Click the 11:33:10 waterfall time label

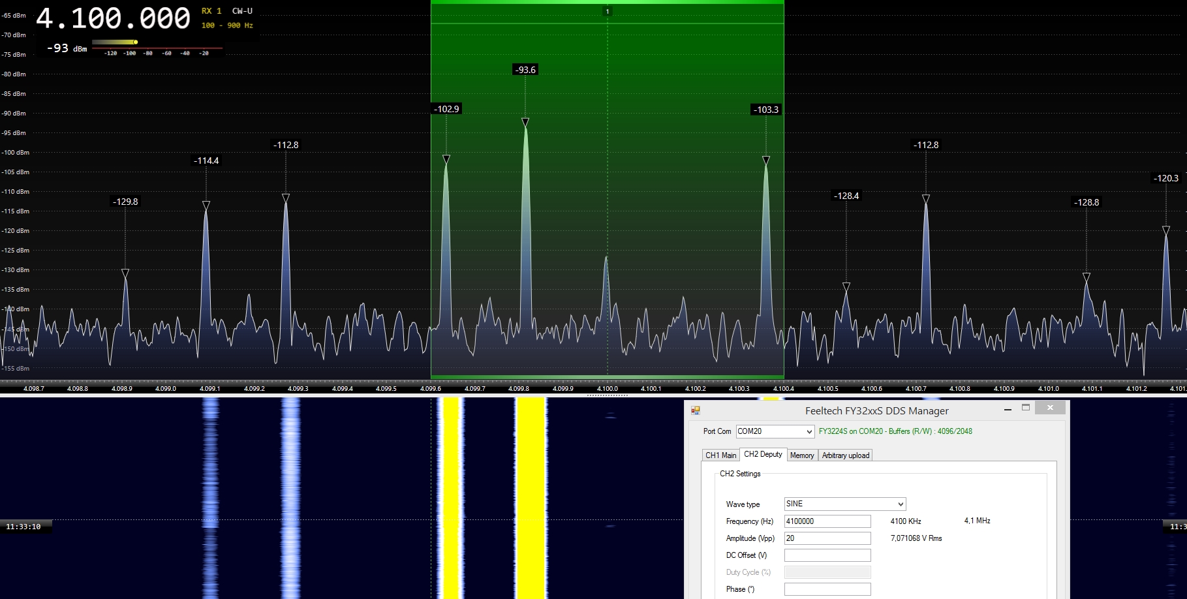[x=23, y=527]
